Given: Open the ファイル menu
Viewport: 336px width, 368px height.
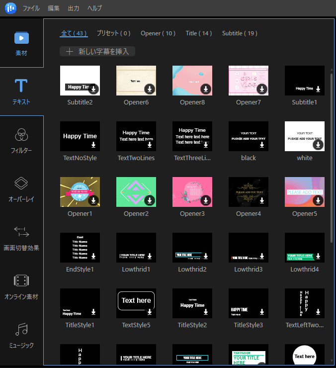Looking at the screenshot, I should tap(31, 8).
